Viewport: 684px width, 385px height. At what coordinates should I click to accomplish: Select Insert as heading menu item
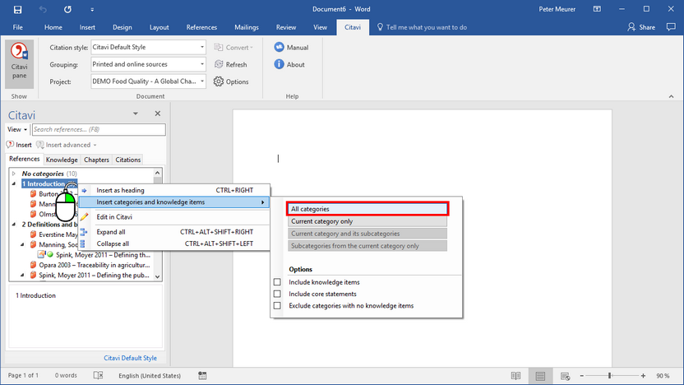[174, 190]
